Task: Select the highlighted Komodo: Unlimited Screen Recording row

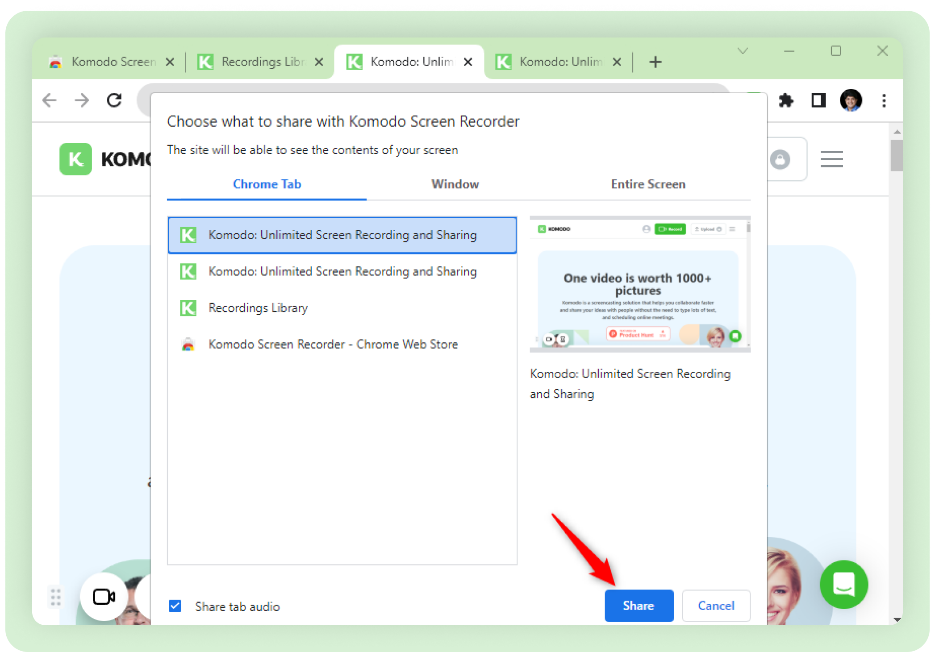Action: [342, 235]
